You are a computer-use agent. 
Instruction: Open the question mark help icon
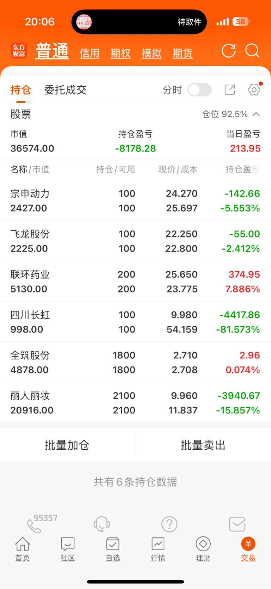point(169,524)
